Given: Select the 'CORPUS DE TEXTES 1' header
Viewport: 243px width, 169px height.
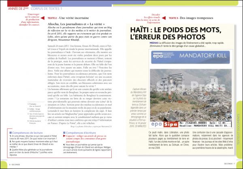Looking at the screenshot, I should pos(46,9).
